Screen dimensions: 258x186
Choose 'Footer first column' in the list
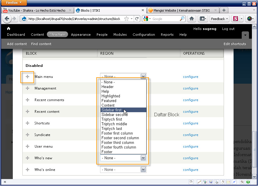117,133
